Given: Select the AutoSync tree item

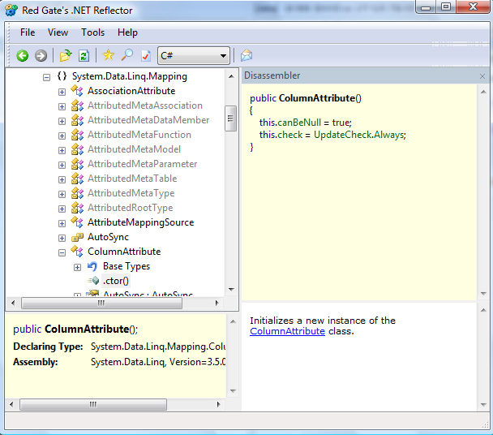Looking at the screenshot, I should tap(108, 237).
